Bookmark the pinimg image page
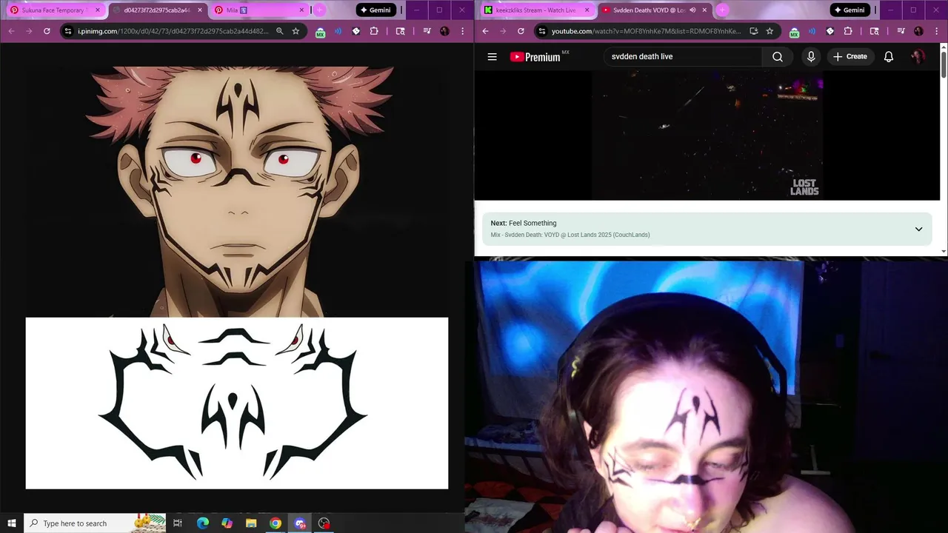 point(296,31)
